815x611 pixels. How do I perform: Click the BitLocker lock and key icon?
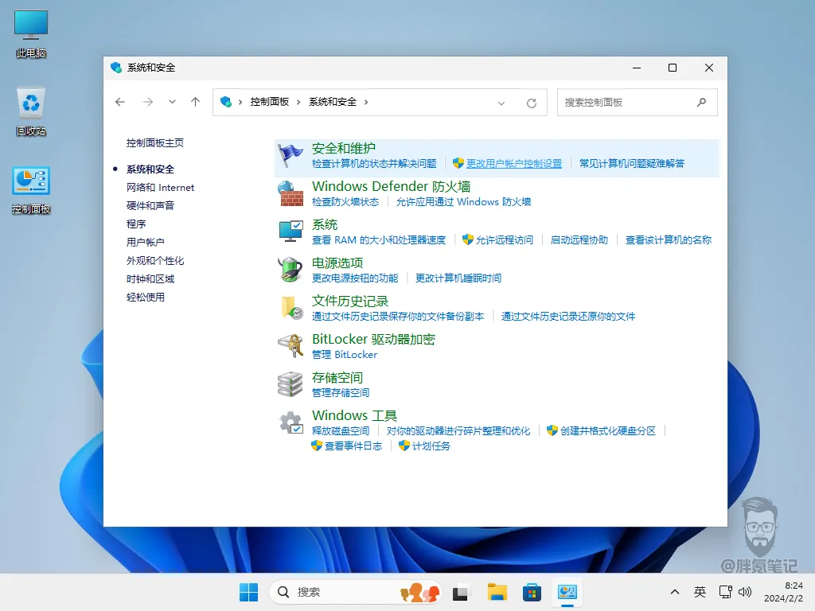click(290, 345)
